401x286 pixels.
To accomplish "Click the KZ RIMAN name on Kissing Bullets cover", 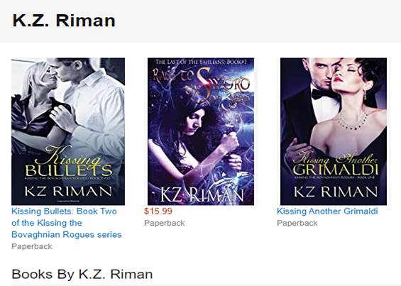I will coord(68,191).
